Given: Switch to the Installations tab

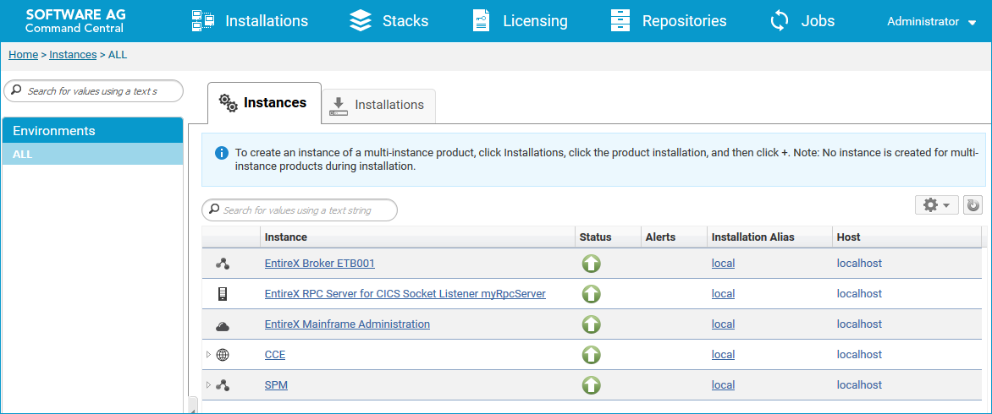Looking at the screenshot, I should pyautogui.click(x=378, y=106).
